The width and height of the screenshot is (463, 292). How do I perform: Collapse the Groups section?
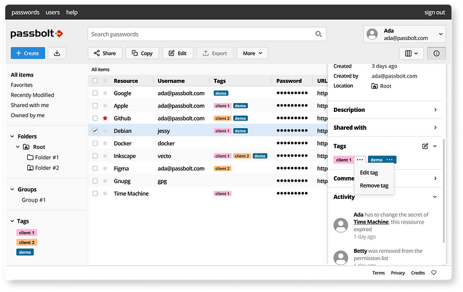click(12, 189)
